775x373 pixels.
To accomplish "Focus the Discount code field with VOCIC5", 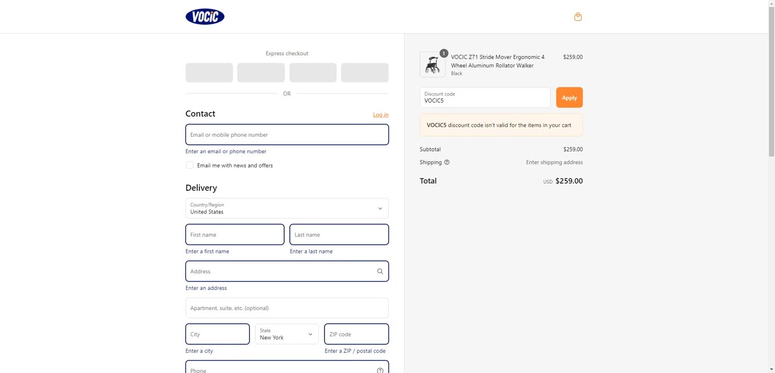I will [x=485, y=98].
